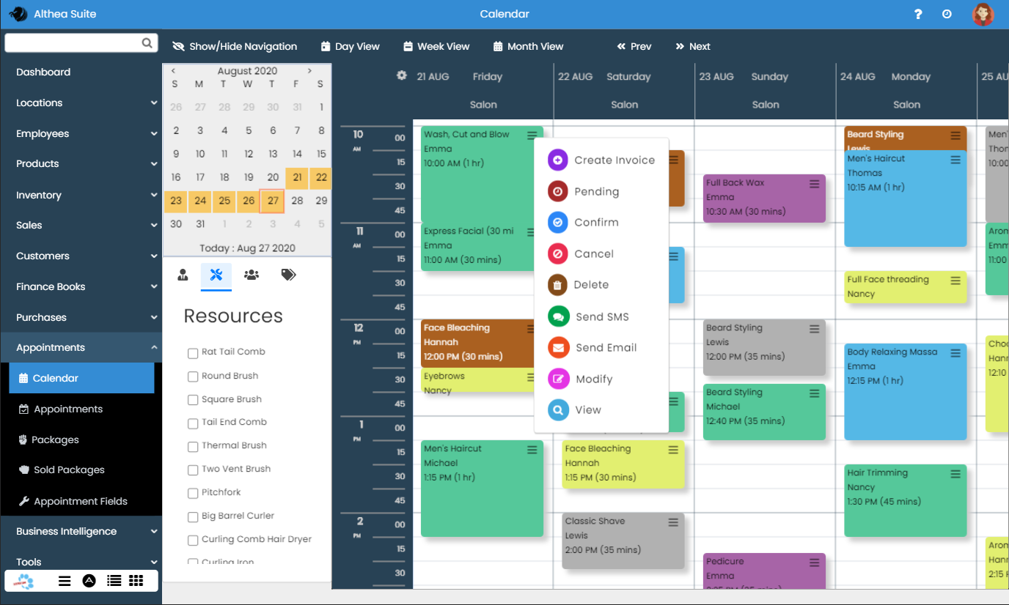Click the search magnifier icon

(147, 43)
